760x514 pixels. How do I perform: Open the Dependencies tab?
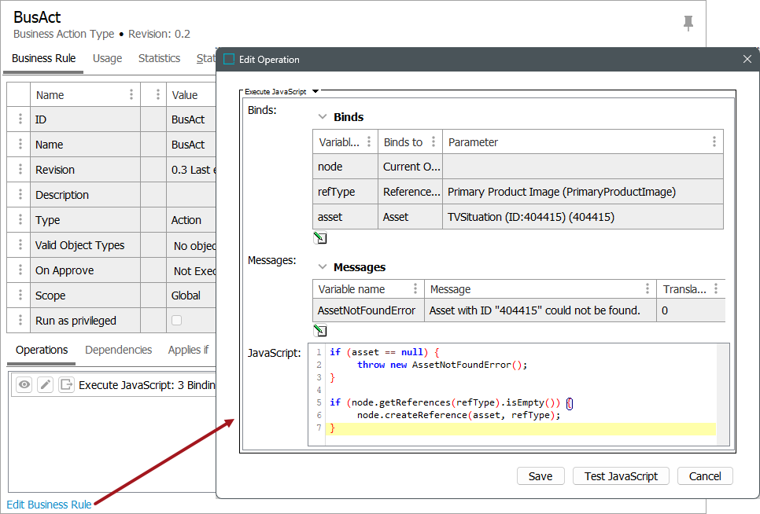coord(118,351)
